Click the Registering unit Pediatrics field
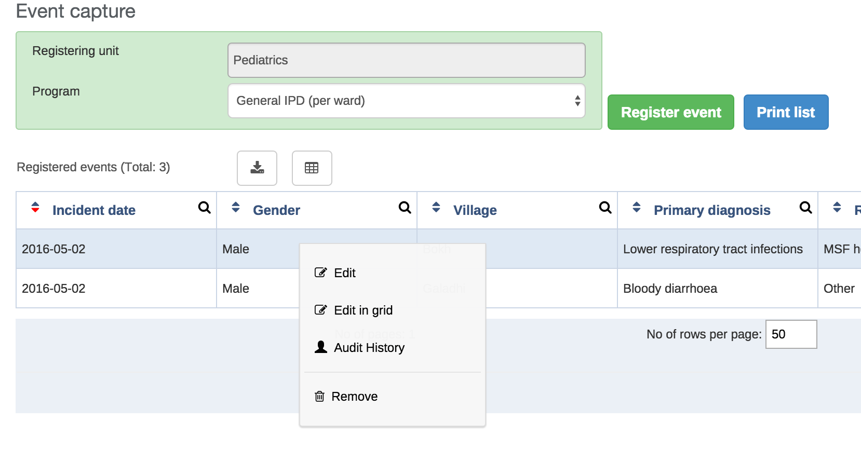The width and height of the screenshot is (861, 462). (x=406, y=60)
